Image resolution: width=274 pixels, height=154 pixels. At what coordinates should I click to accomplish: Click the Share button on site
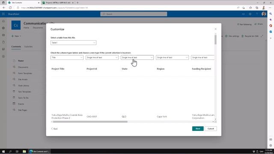259,24
